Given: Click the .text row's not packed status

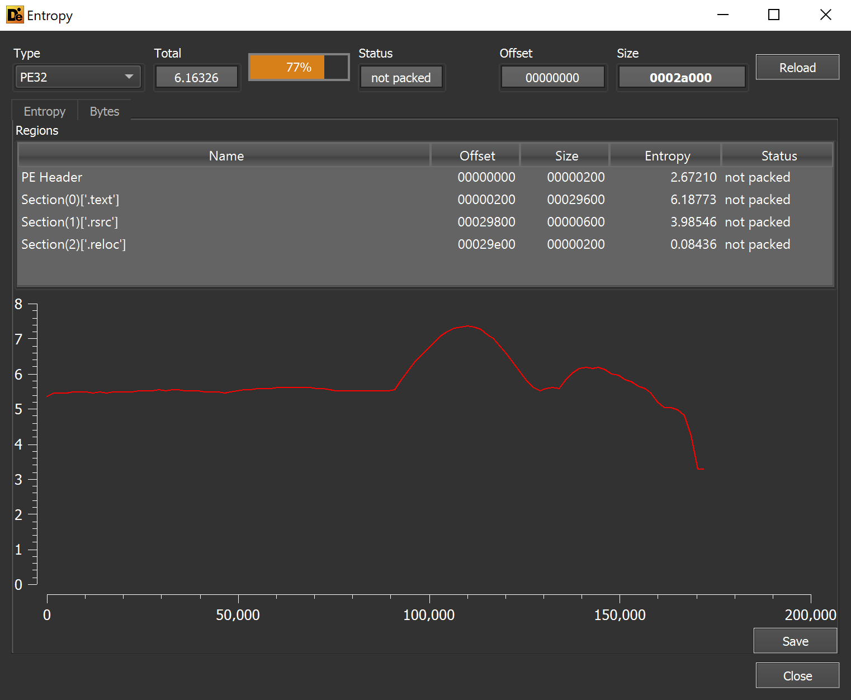Looking at the screenshot, I should pyautogui.click(x=758, y=200).
